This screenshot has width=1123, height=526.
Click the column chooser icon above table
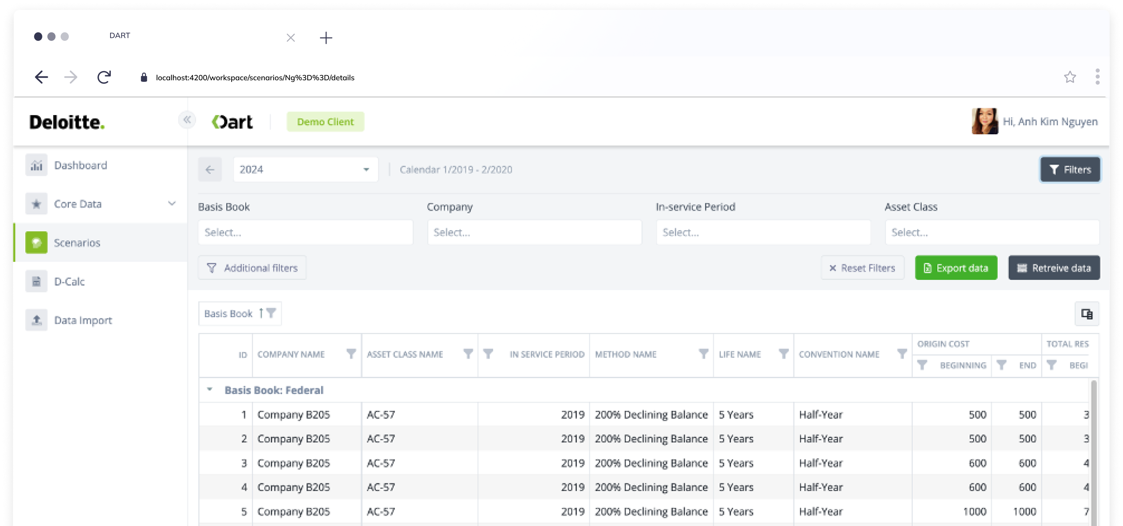tap(1086, 313)
